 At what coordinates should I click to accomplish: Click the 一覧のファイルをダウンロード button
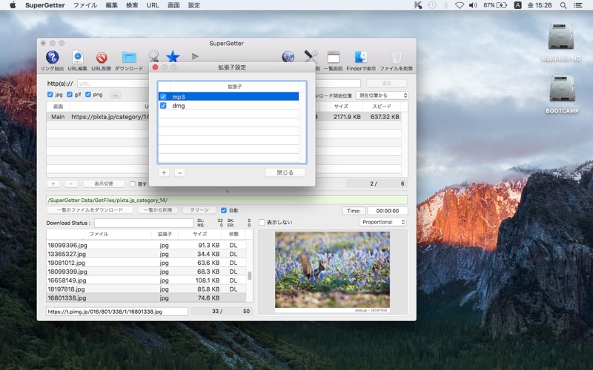pos(90,210)
